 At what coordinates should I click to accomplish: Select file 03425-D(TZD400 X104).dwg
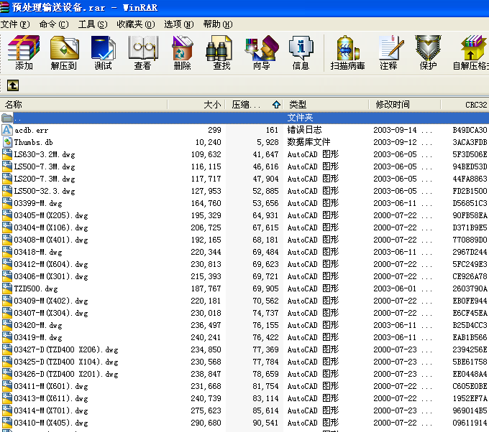[66, 362]
